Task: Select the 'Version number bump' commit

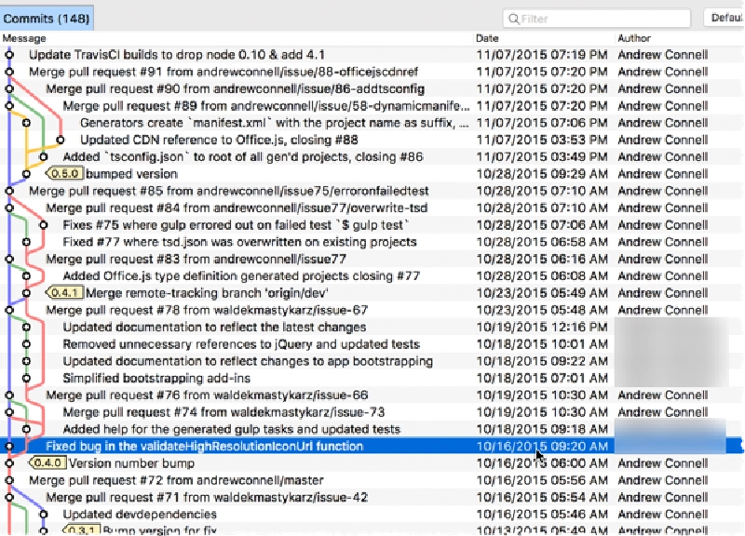Action: point(131,462)
